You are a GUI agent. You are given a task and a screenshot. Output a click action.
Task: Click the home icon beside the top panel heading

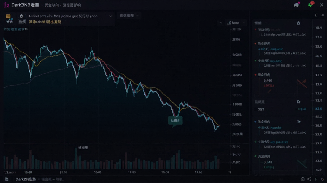pyautogui.click(x=299, y=23)
